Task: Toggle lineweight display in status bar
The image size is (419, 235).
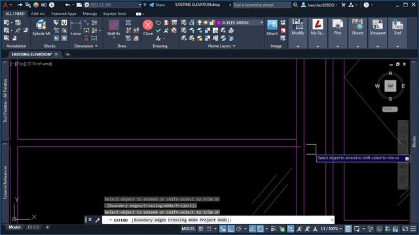Action: 274,229
